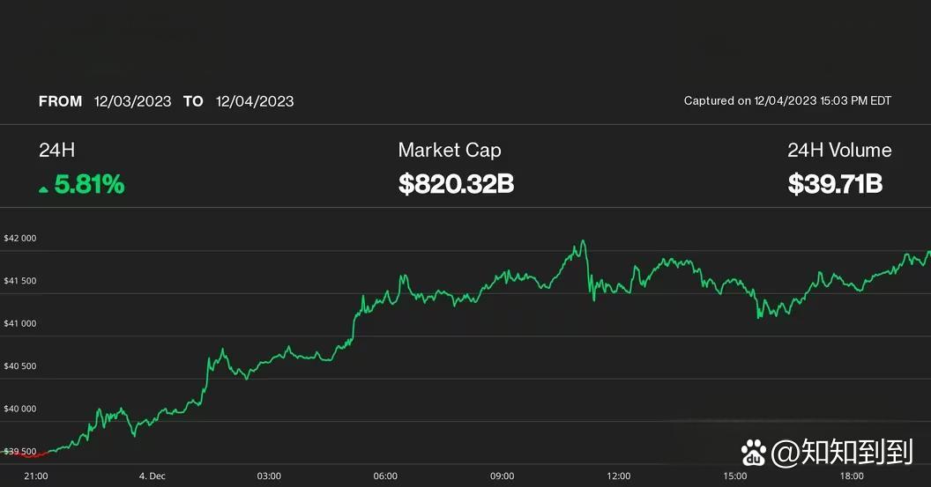
Task: Click the $820.32B market cap value
Action: (x=456, y=184)
